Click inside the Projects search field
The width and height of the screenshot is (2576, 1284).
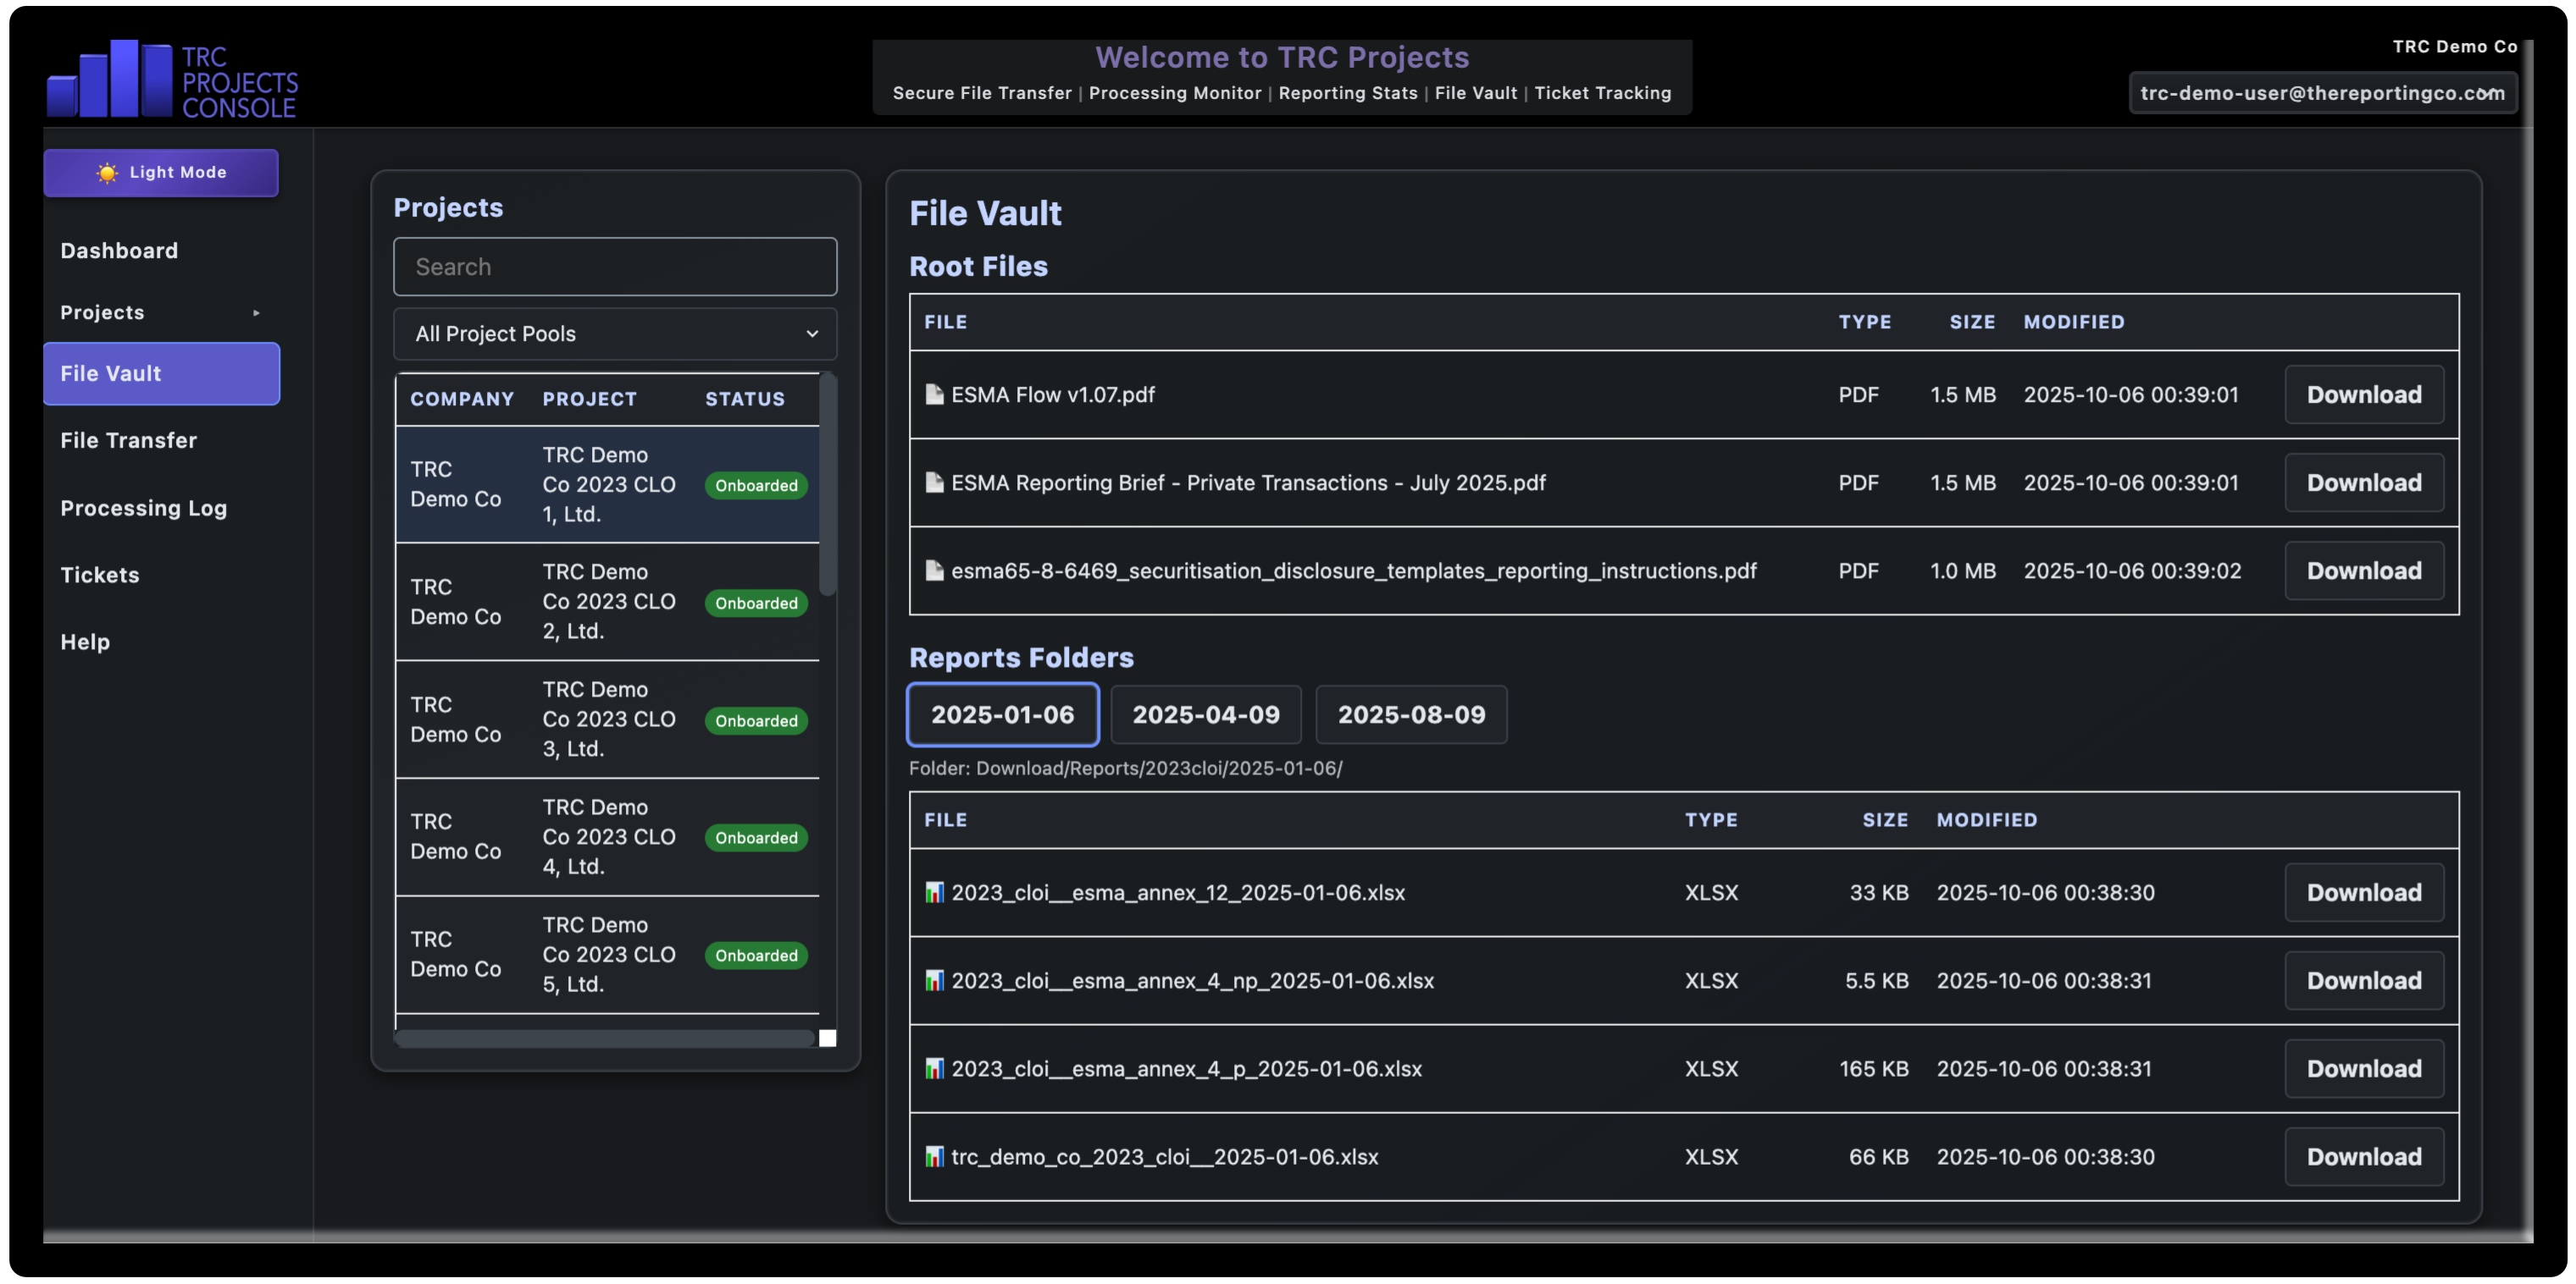614,267
